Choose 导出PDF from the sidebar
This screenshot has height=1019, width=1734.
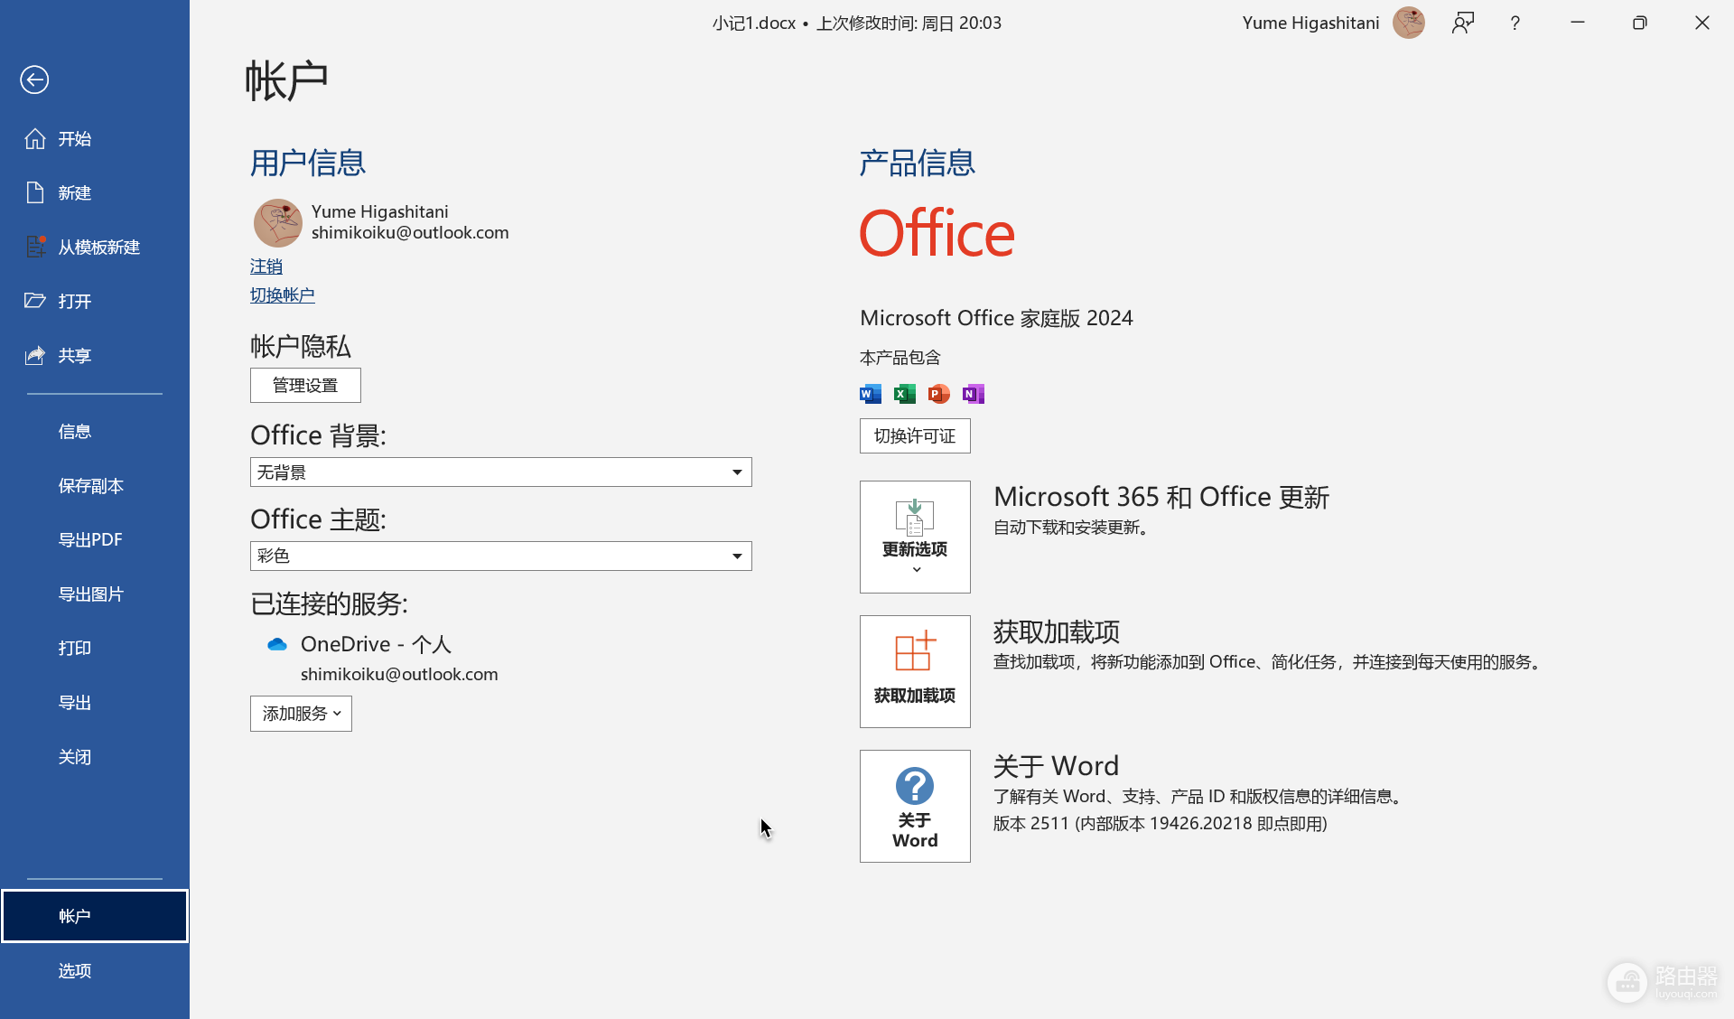(x=95, y=540)
